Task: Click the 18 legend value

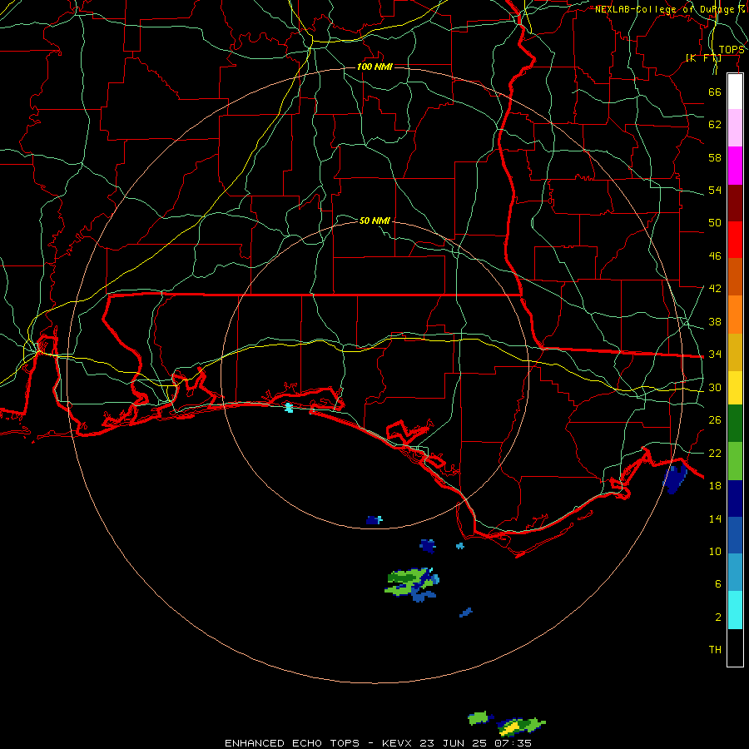Action: (715, 486)
